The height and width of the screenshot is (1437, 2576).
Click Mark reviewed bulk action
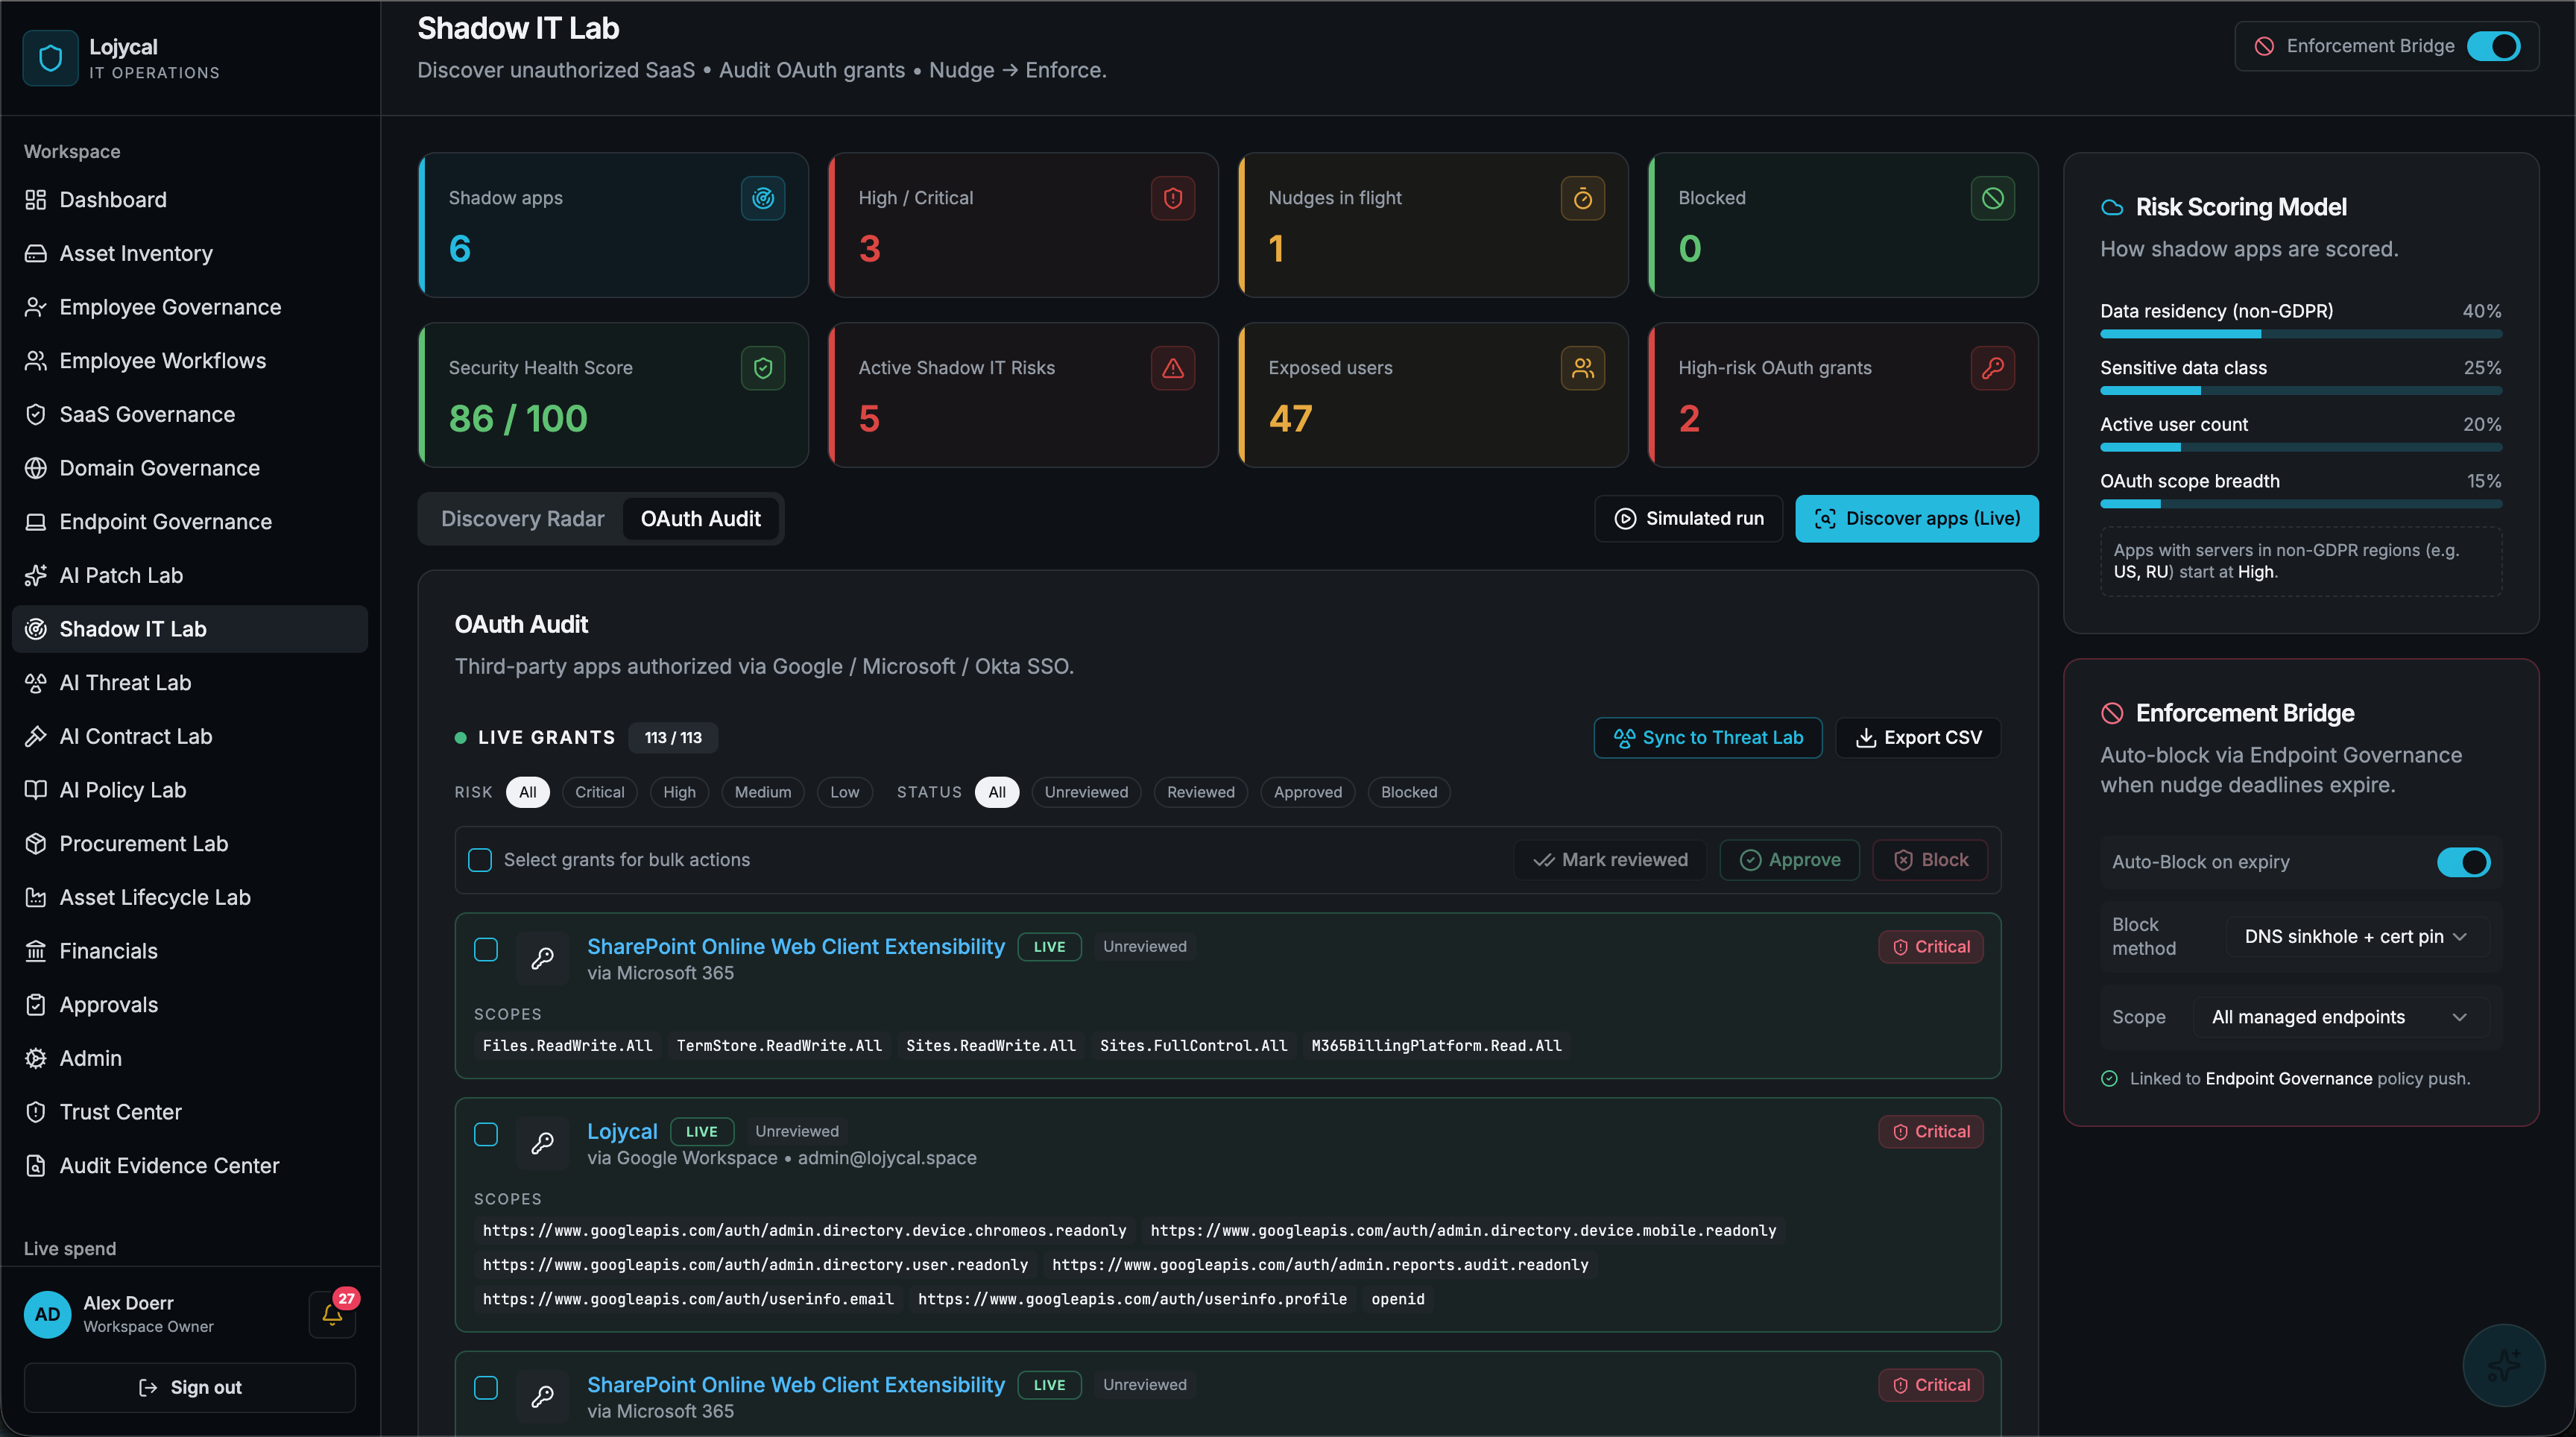click(1610, 860)
